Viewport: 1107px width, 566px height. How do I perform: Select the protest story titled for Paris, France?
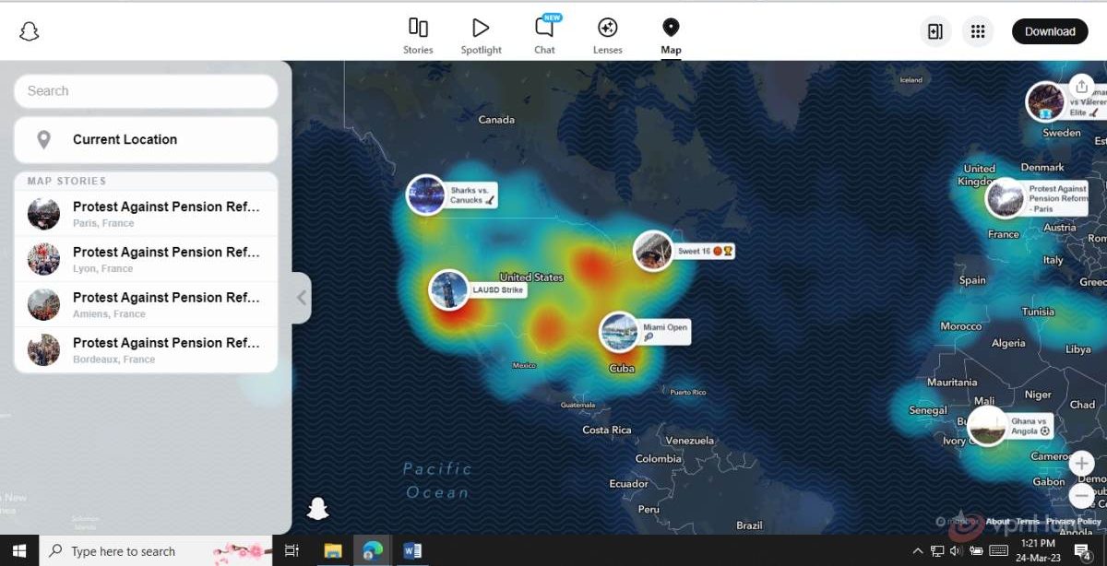click(146, 214)
